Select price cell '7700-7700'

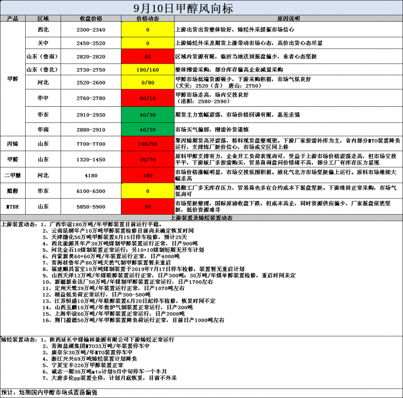(91, 144)
